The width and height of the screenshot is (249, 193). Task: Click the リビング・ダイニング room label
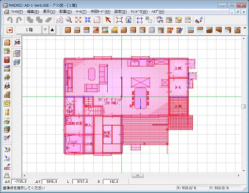tap(111, 101)
